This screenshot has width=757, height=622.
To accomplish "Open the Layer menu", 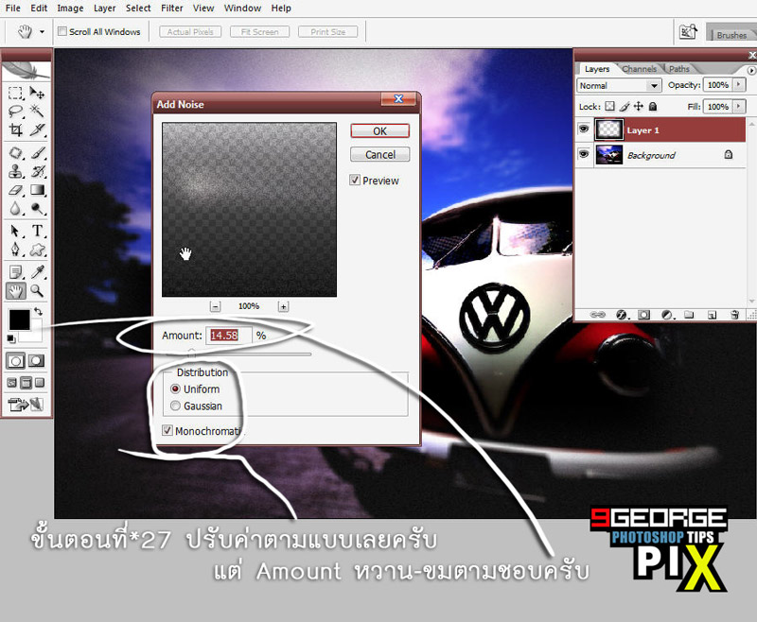I will pos(105,9).
